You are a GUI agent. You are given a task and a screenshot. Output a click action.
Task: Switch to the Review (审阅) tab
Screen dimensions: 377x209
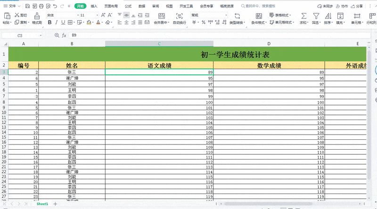click(156, 6)
